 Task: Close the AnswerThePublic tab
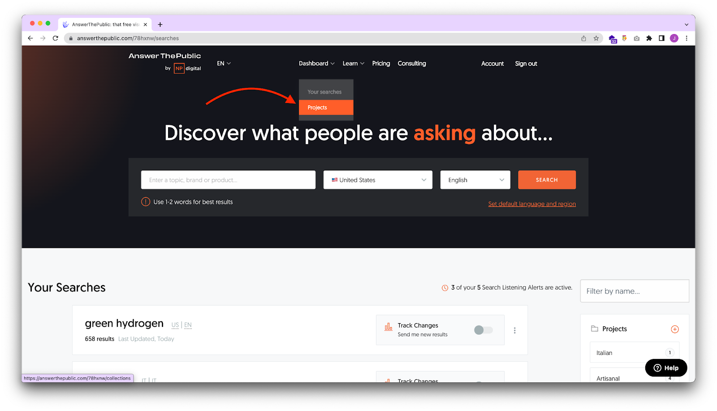tap(145, 25)
